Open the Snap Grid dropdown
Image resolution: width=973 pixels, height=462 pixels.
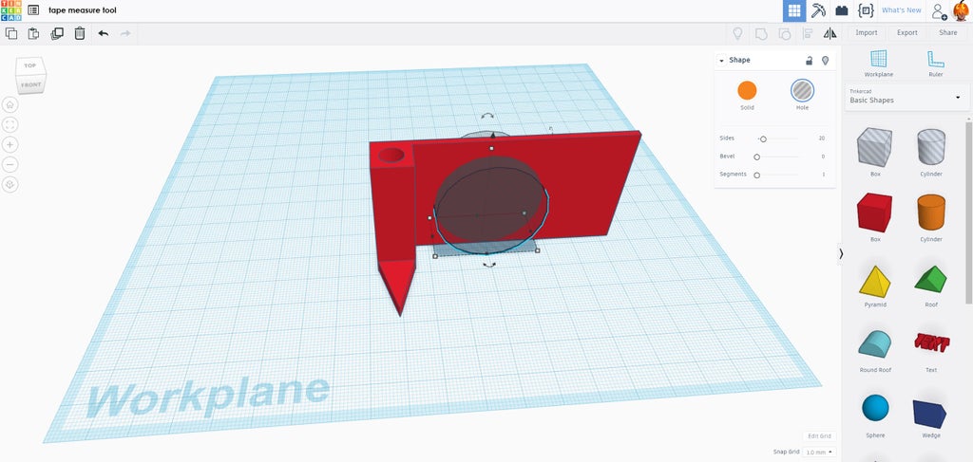818,453
